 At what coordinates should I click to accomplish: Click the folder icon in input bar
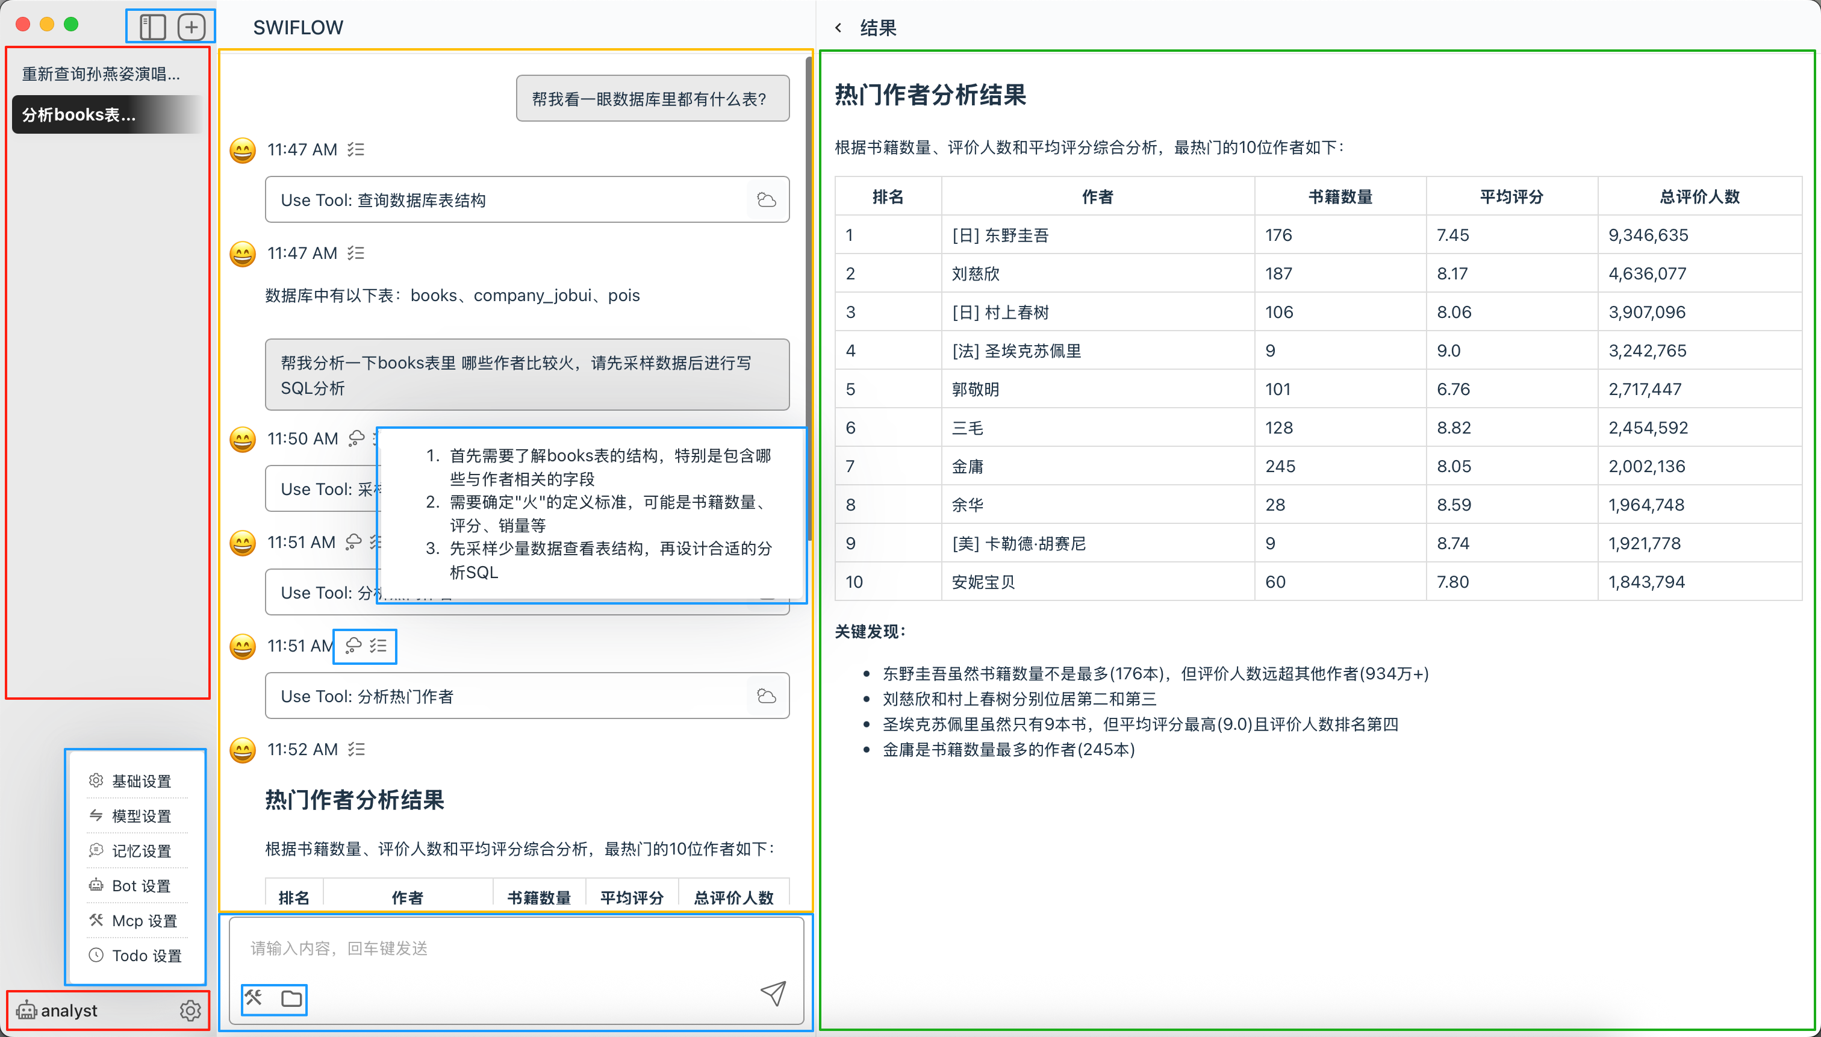tap(291, 998)
